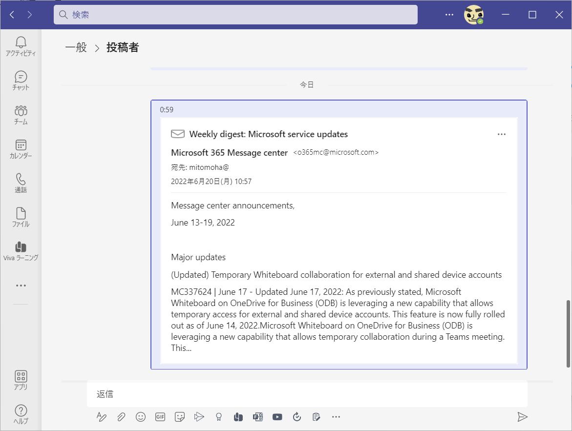Open チーム in the sidebar
The image size is (572, 431).
pos(21,115)
